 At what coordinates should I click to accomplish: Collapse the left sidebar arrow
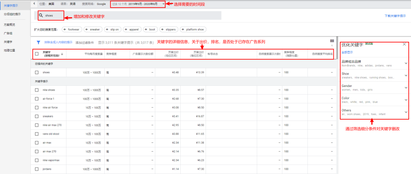pyautogui.click(x=34, y=3)
